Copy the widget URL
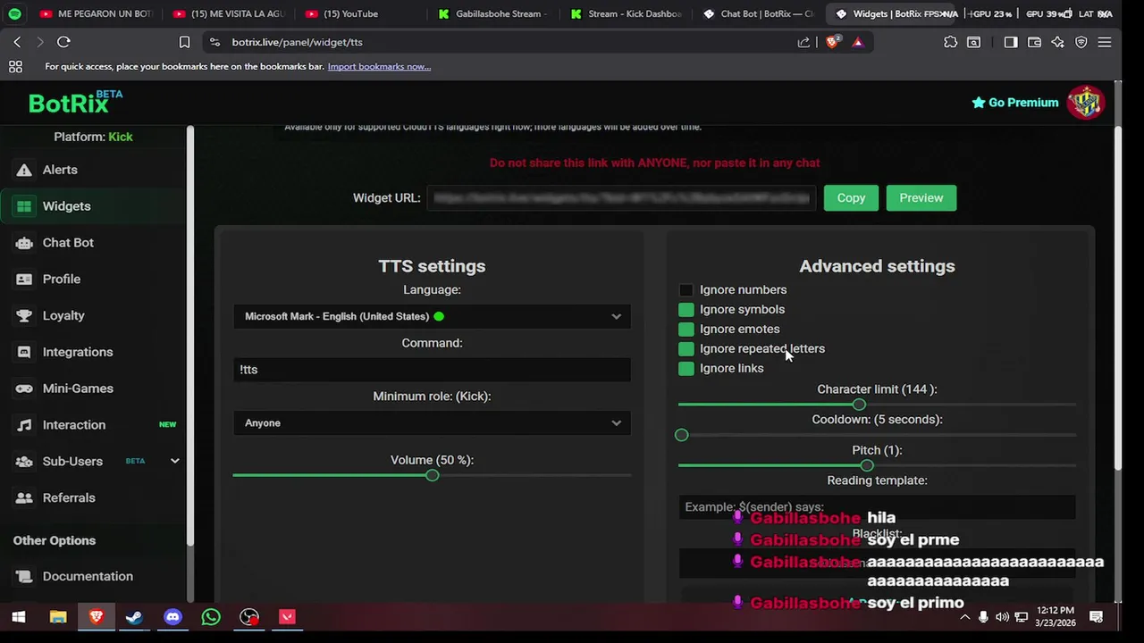The width and height of the screenshot is (1144, 643). point(851,198)
